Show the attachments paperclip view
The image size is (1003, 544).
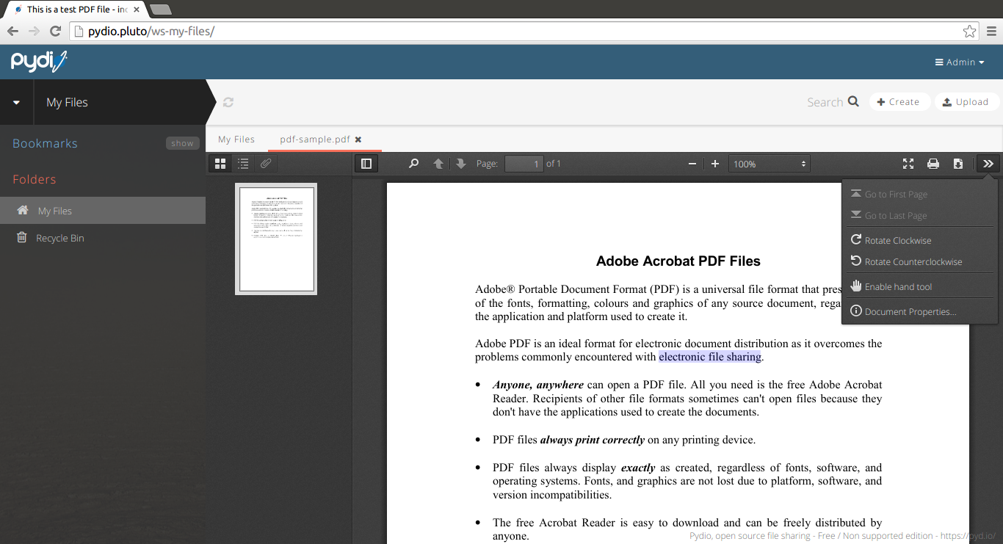pyautogui.click(x=266, y=164)
